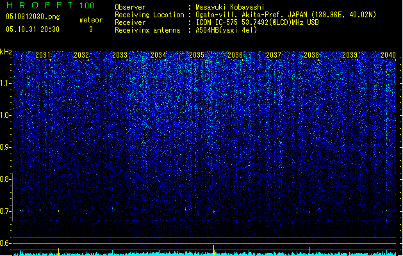Click the Receiving antenna label
Screen dimensions: 403x256
coord(147,30)
